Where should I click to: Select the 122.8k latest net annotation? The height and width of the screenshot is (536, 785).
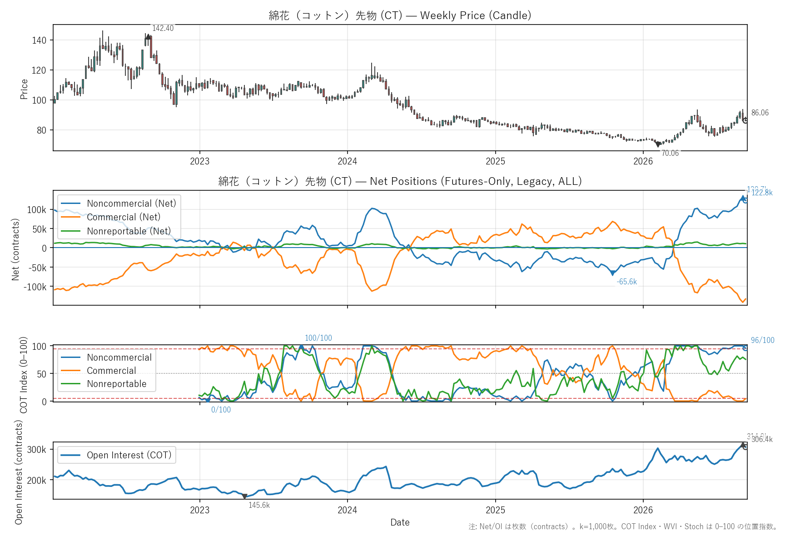762,193
